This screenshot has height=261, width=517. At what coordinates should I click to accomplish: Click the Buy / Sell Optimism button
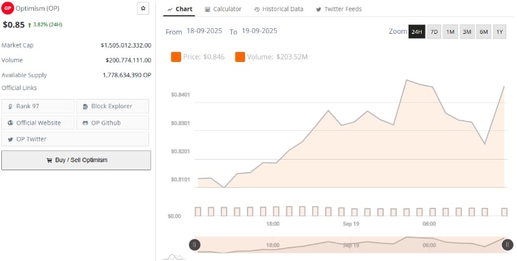coord(76,160)
